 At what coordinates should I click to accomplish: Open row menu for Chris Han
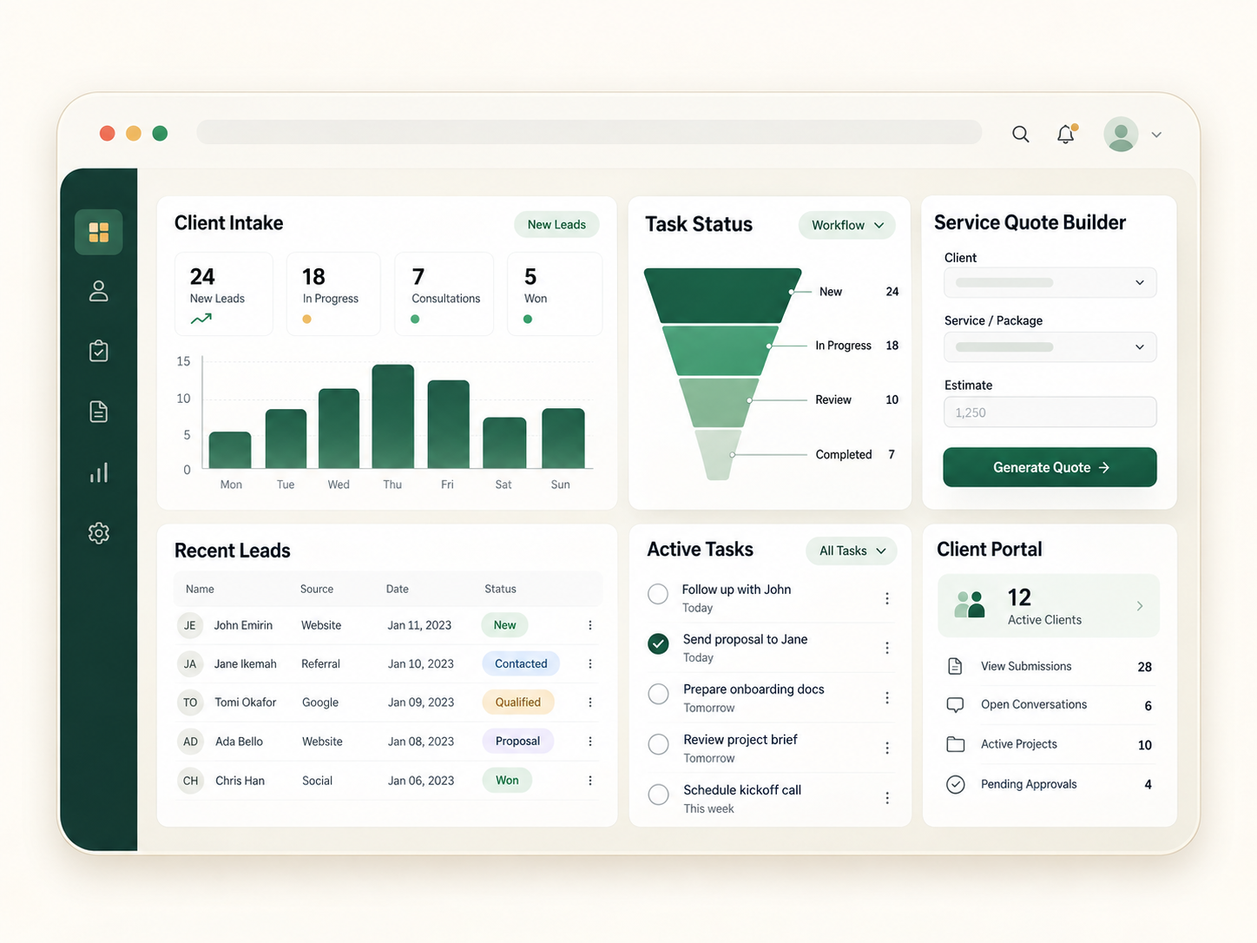coord(590,781)
